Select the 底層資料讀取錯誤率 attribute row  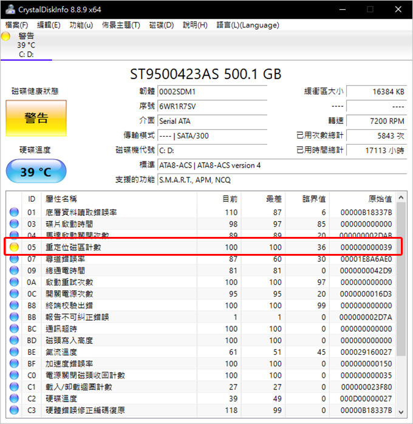pyautogui.click(x=201, y=212)
